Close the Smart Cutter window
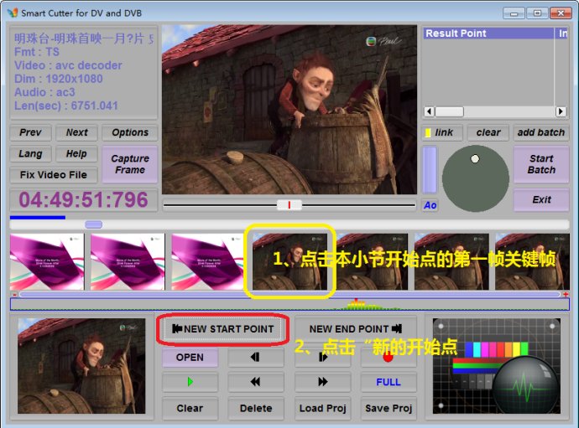This screenshot has width=579, height=428. coord(561,13)
